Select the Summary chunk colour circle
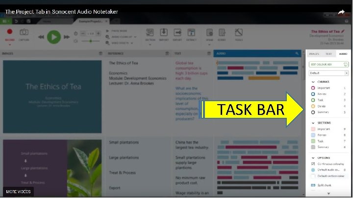 (x=313, y=112)
